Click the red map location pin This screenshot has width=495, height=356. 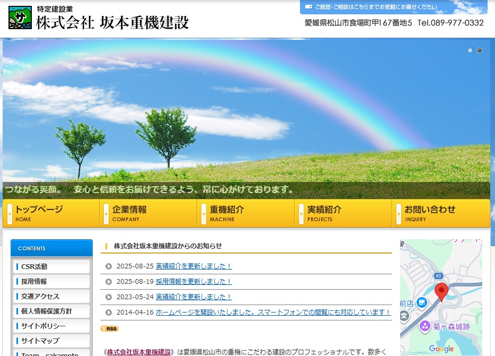click(x=441, y=291)
